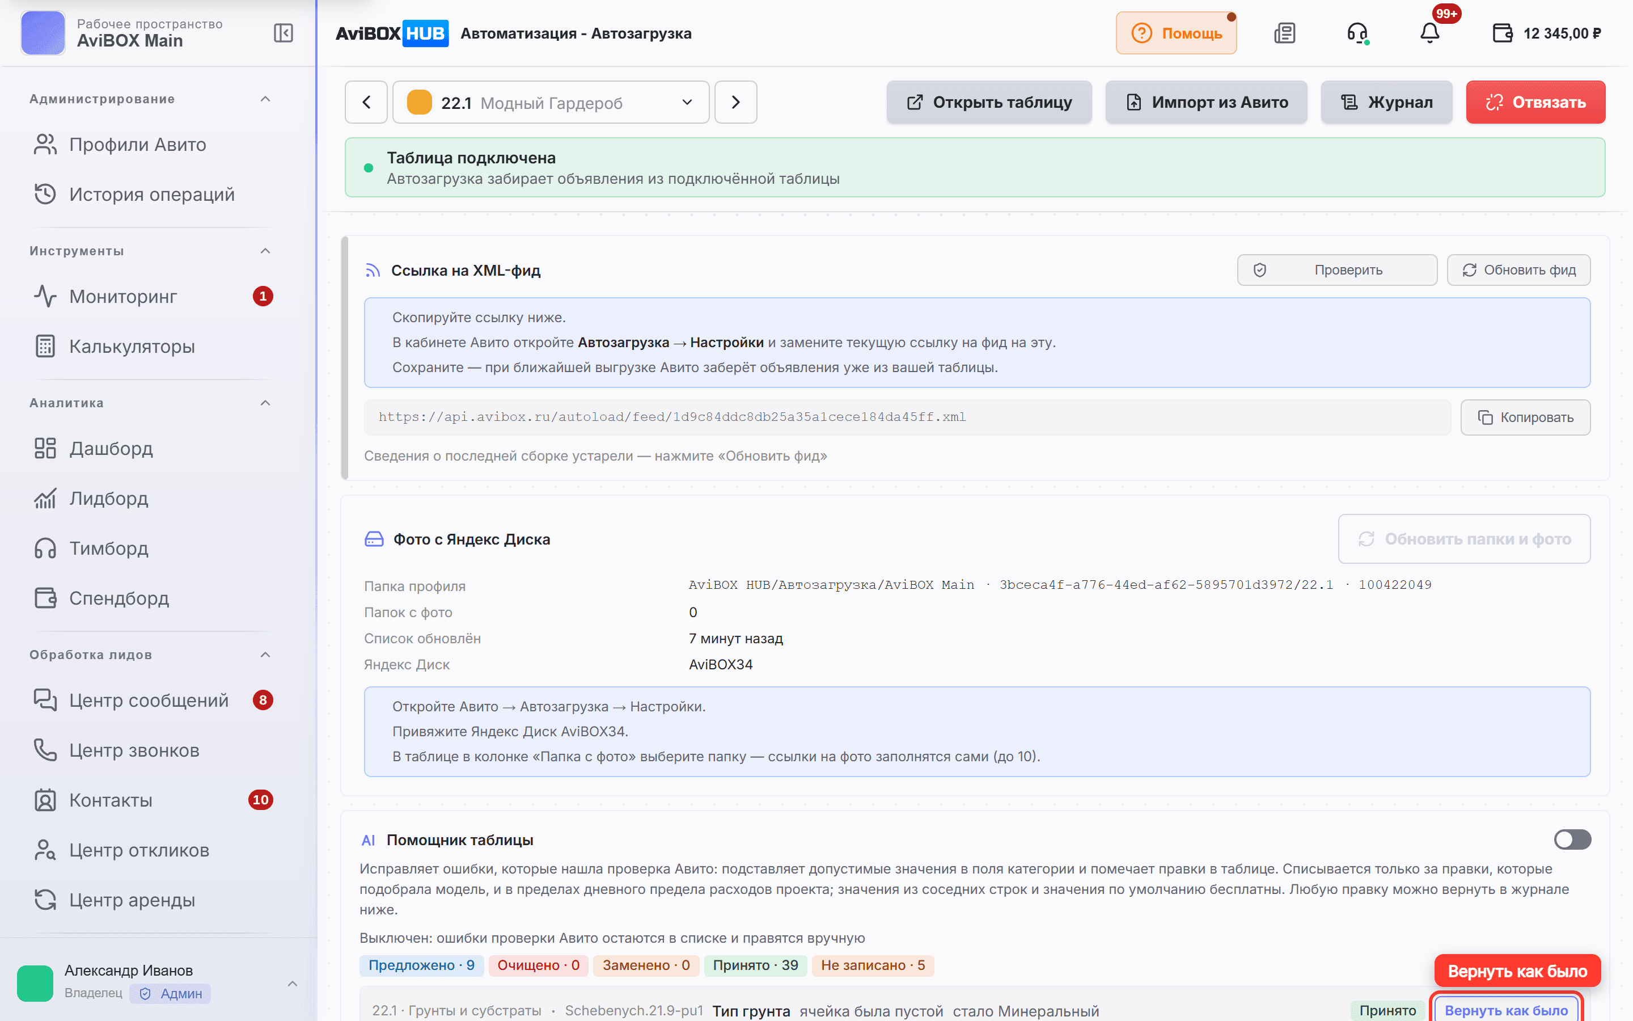Click Обновить папки и фото button
The image size is (1633, 1021).
pyautogui.click(x=1464, y=539)
